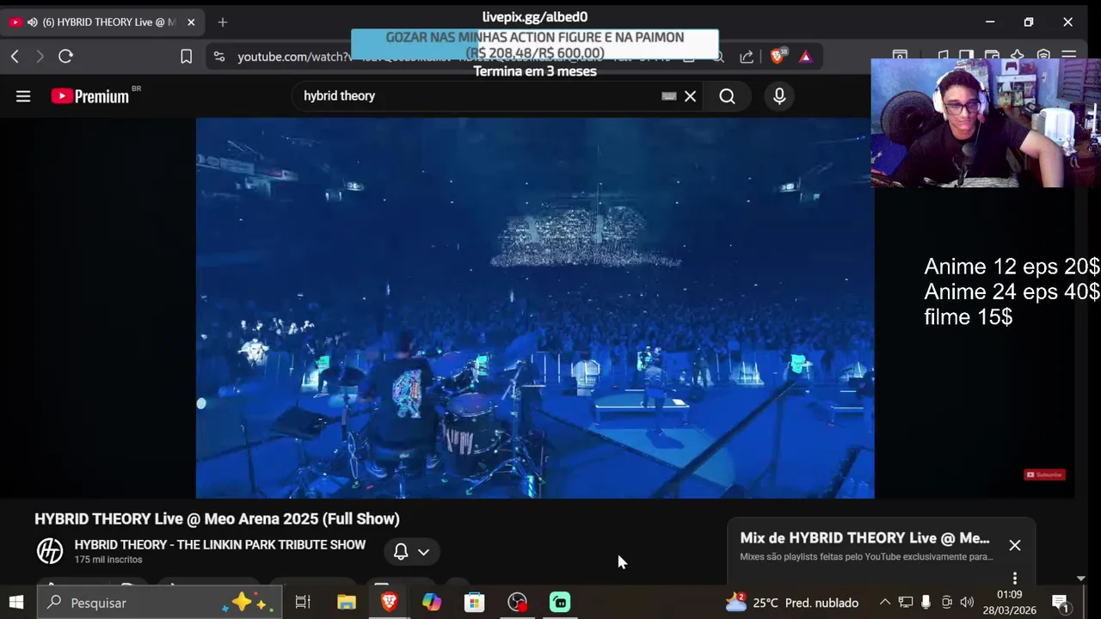Viewport: 1101px width, 619px height.
Task: Click the Pesquisar taskbar search box
Action: (160, 603)
